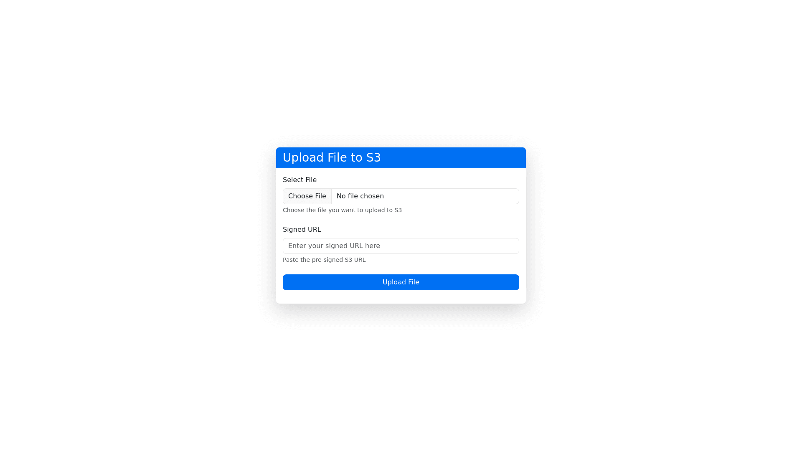Click the helper text about uploading to S3
This screenshot has height=451, width=802.
click(x=342, y=210)
